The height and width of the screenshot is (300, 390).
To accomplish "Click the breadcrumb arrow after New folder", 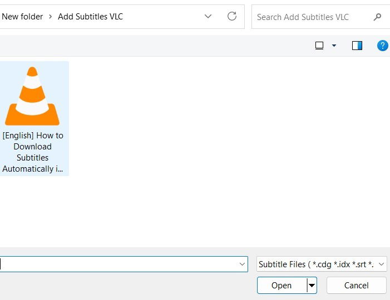I will tap(51, 17).
